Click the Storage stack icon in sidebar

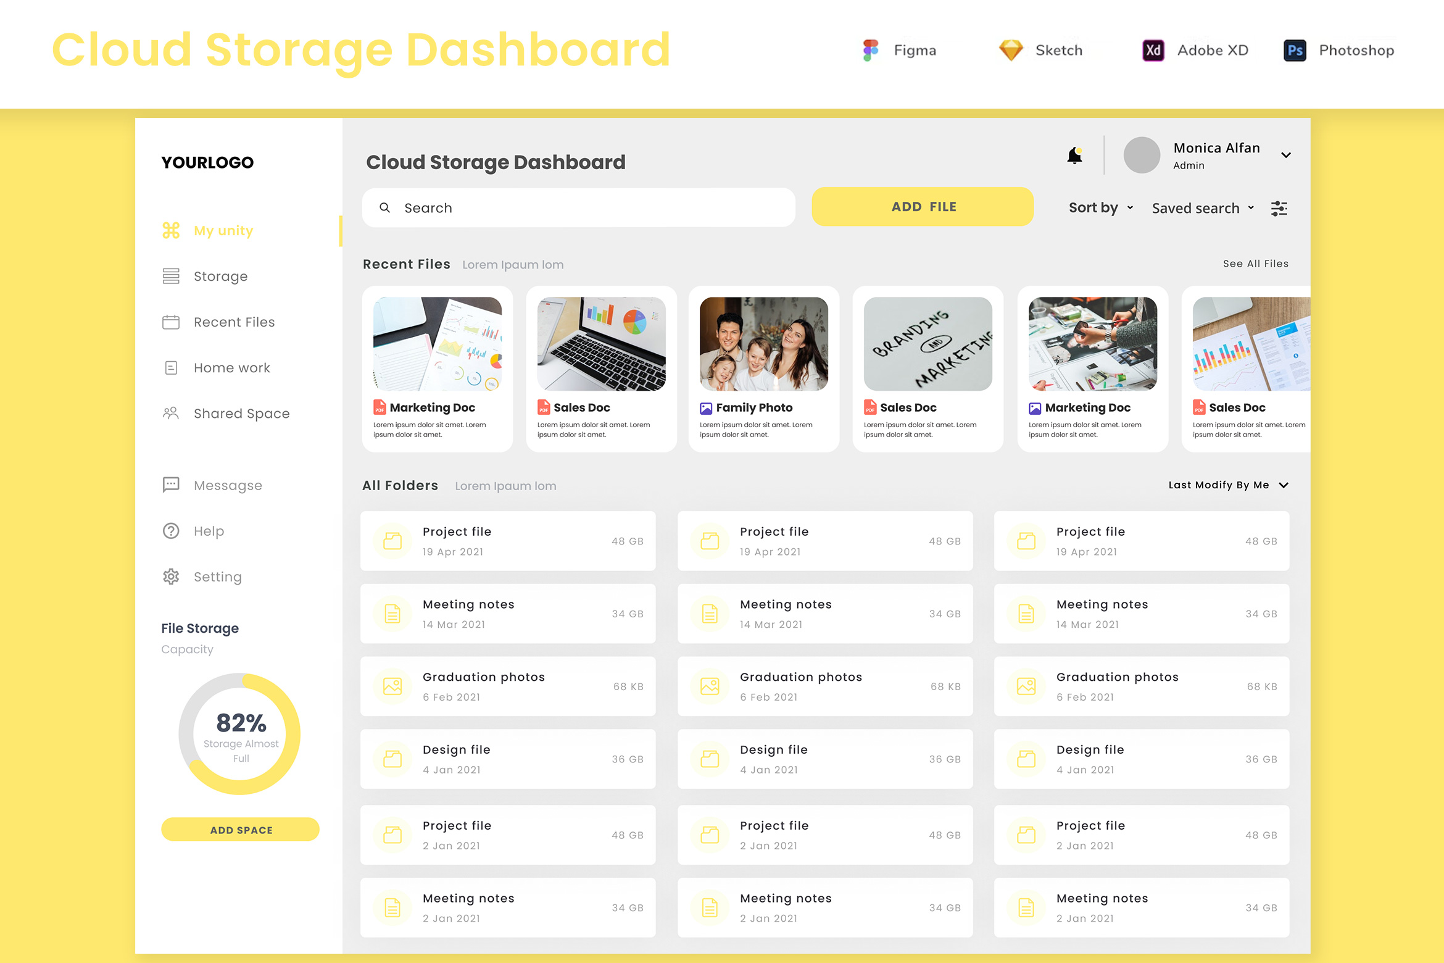pos(171,276)
